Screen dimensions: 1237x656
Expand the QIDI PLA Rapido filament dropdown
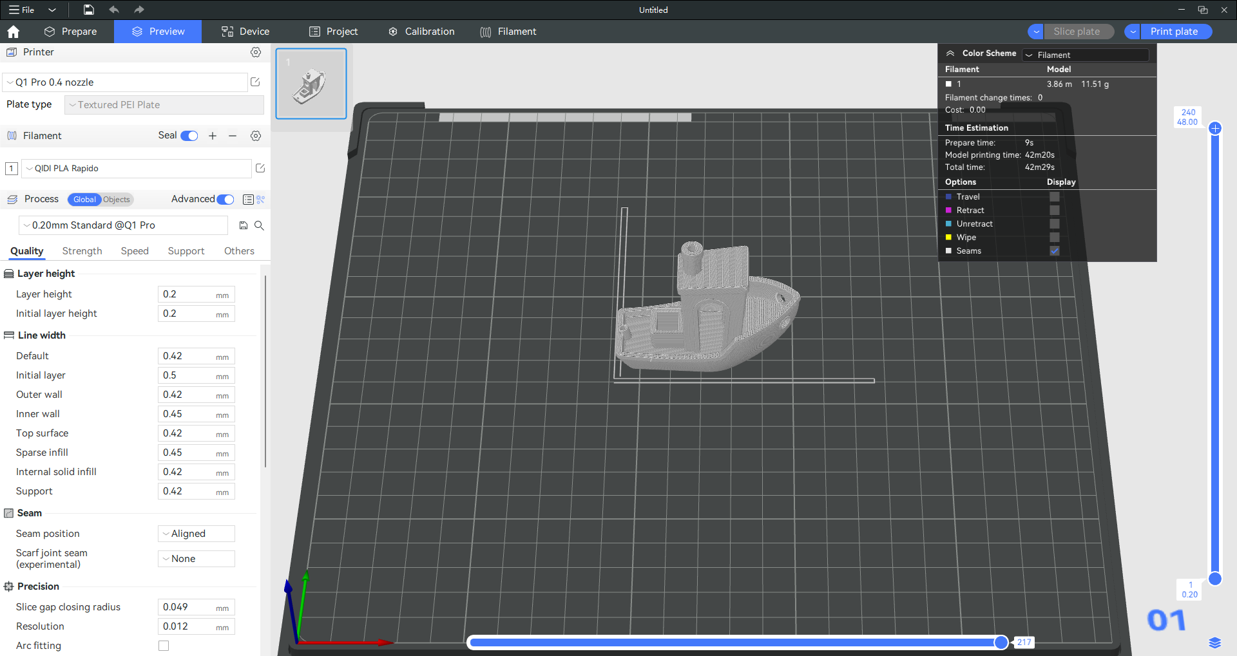click(137, 169)
